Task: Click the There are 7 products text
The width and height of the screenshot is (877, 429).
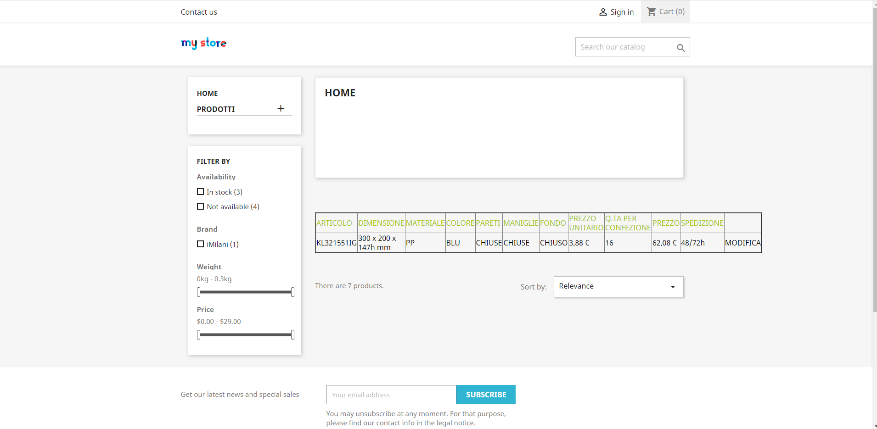Action: (x=349, y=285)
